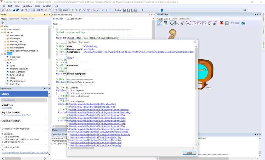Switch to the Chart 1 tab
Viewport: 265px width, 160px height.
[x=175, y=19]
